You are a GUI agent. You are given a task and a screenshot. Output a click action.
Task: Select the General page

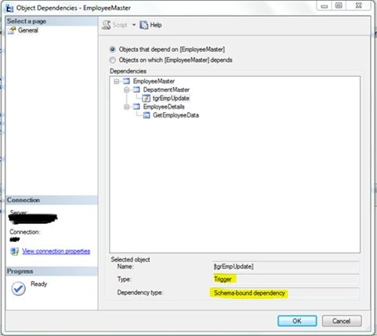(27, 31)
